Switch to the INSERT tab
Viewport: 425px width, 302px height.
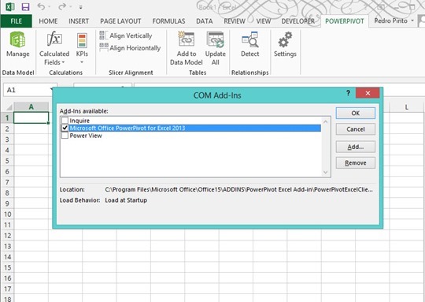tap(79, 21)
